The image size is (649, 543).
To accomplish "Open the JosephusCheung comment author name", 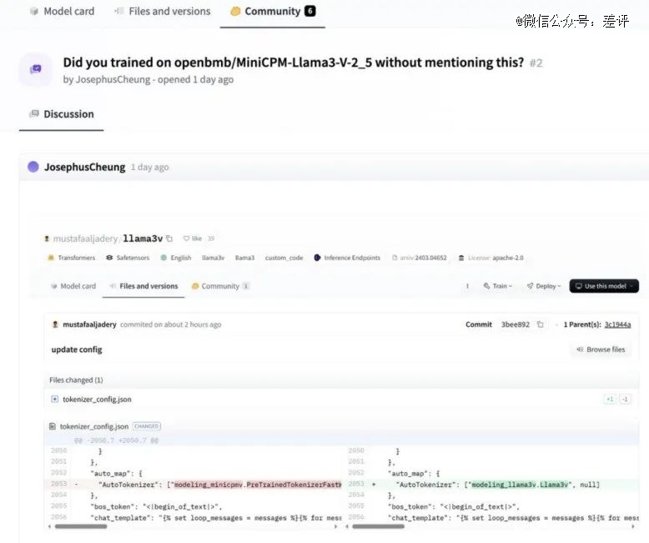I will (85, 167).
